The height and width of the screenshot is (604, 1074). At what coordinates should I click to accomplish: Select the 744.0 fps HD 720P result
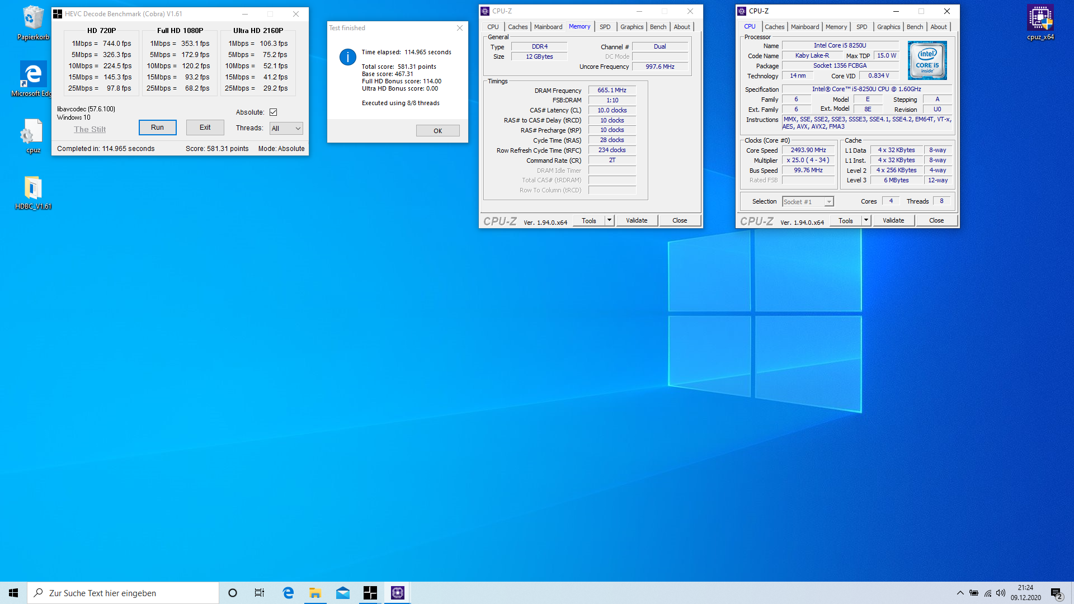click(117, 44)
